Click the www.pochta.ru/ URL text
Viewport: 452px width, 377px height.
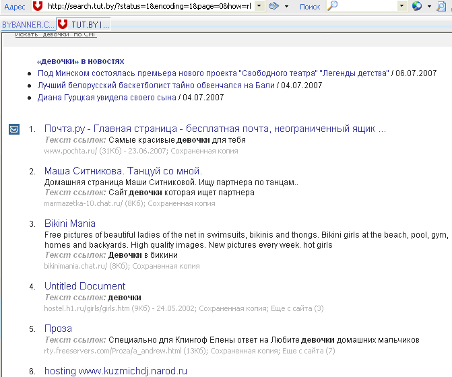click(71, 151)
